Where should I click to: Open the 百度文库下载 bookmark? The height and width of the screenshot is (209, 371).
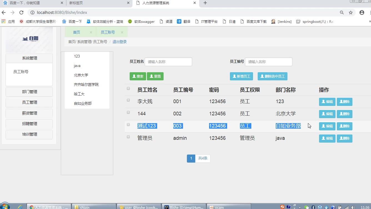(254, 21)
